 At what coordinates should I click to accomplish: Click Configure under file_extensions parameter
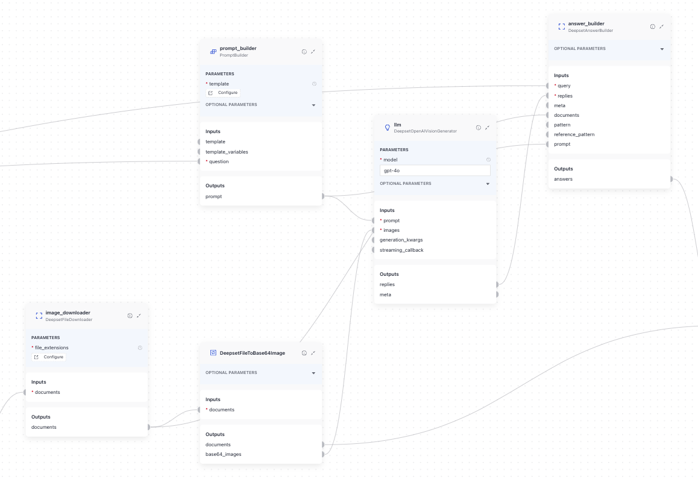(48, 357)
